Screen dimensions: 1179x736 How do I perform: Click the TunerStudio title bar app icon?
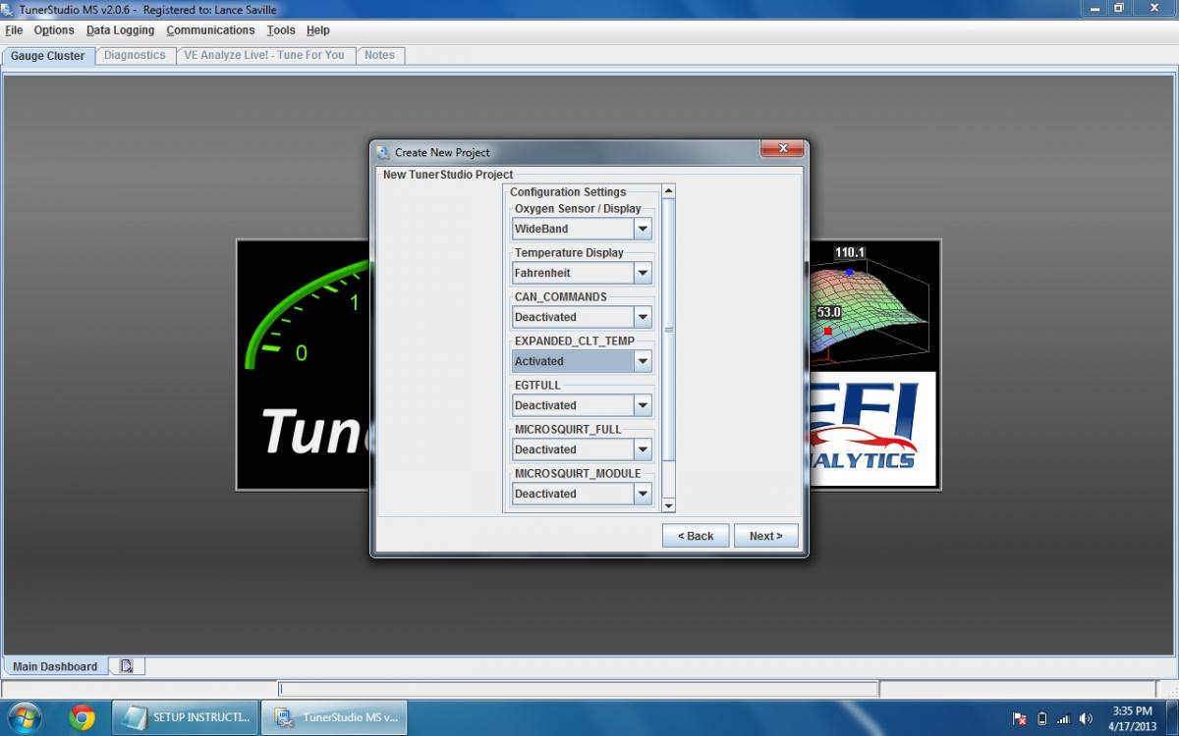(x=9, y=9)
